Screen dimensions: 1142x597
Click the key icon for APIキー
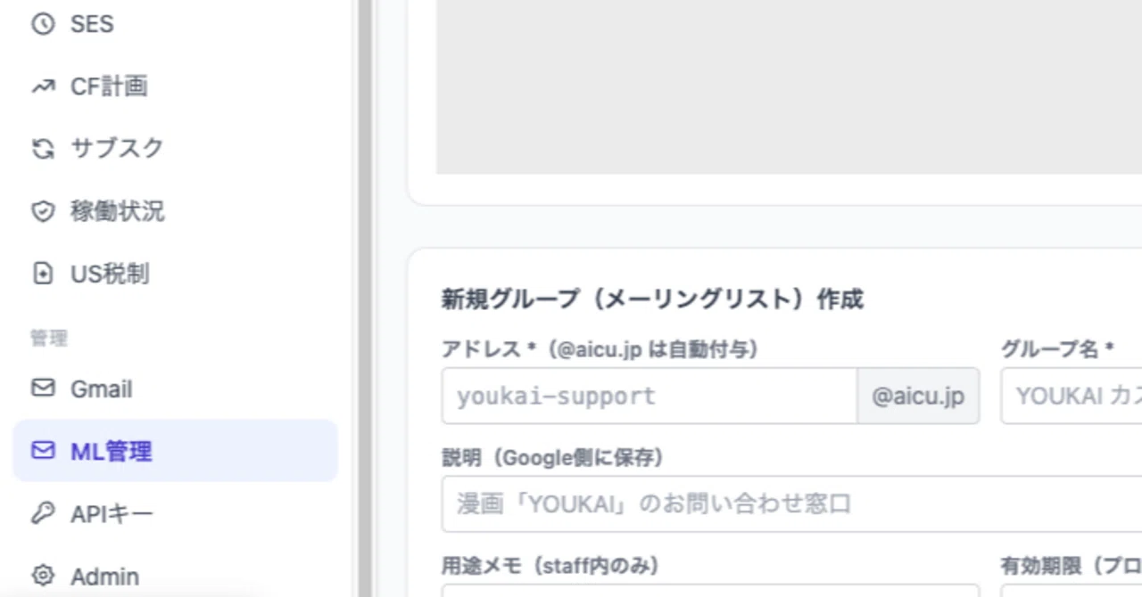coord(43,513)
